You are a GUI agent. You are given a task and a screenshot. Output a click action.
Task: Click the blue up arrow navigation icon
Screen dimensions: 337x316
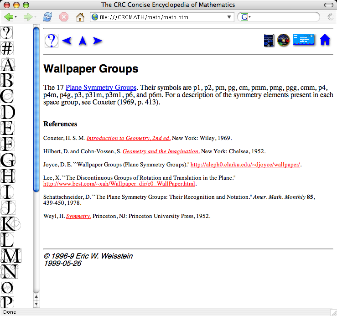click(x=83, y=41)
